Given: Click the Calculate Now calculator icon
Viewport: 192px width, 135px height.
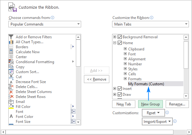Looking at the screenshot, I should click(11, 52).
